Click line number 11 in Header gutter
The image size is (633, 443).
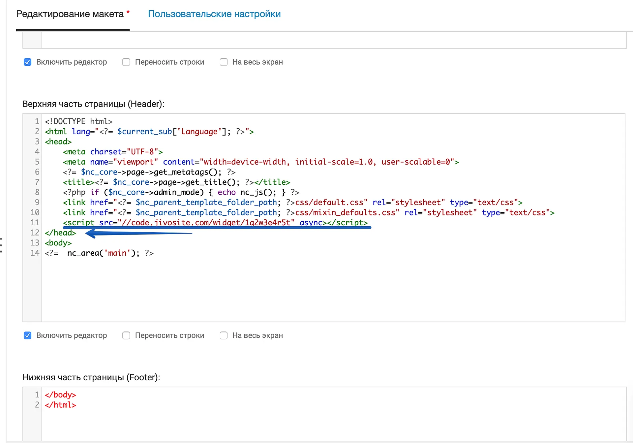[x=35, y=223]
